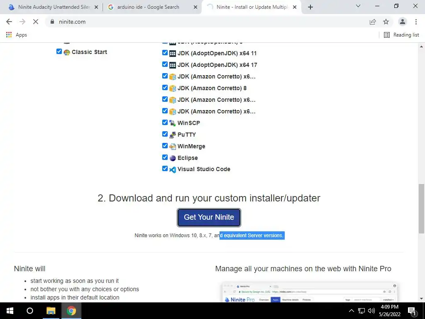Click the Visual Studio Code icon
This screenshot has width=425, height=319.
172,169
